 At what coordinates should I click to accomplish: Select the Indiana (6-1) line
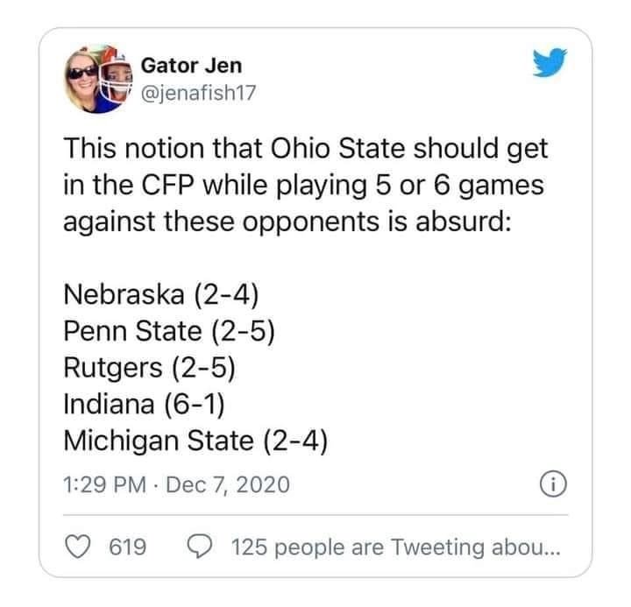[144, 404]
